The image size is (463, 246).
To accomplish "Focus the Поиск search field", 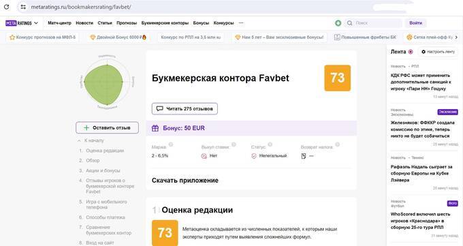I will (373, 22).
